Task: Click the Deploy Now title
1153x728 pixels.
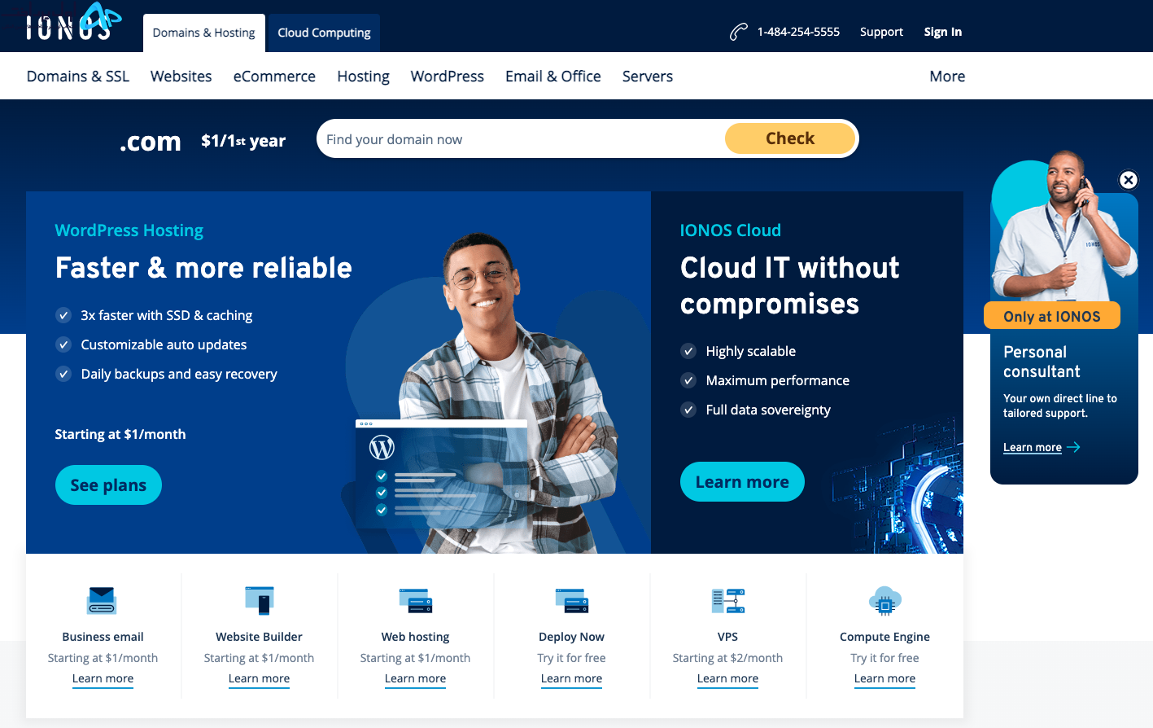Action: coord(571,637)
